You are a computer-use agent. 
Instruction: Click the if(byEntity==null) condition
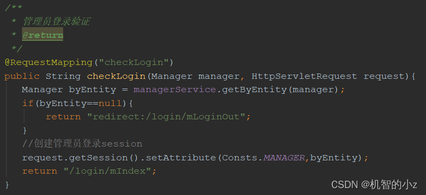point(78,103)
